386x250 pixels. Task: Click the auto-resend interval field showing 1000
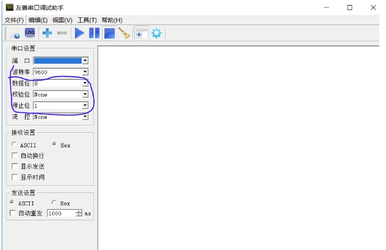(62, 213)
